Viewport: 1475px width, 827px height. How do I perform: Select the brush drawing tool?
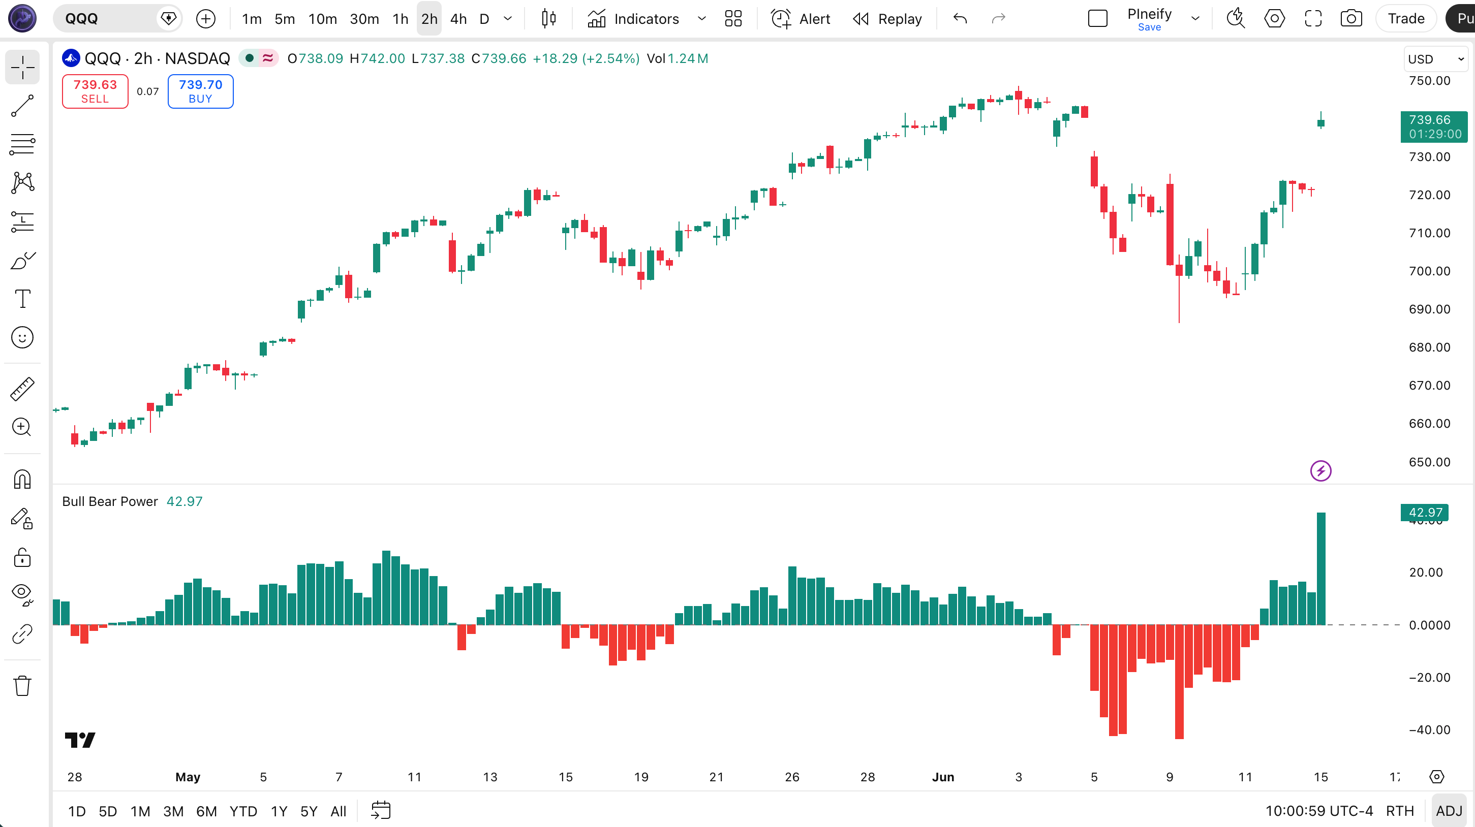pos(22,261)
